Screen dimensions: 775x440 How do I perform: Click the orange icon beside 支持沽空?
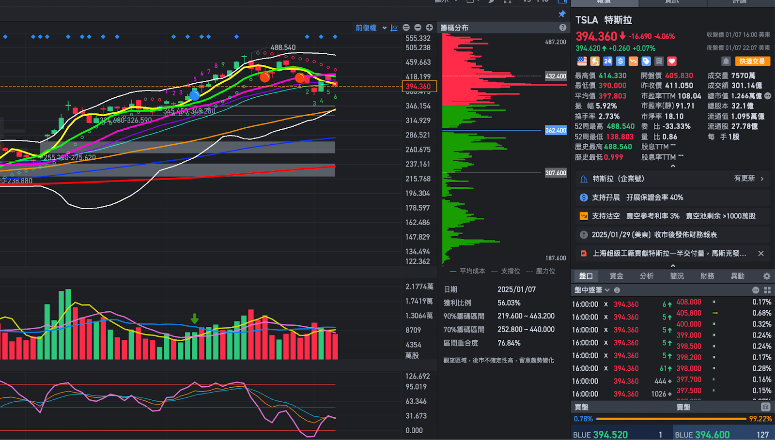click(584, 216)
